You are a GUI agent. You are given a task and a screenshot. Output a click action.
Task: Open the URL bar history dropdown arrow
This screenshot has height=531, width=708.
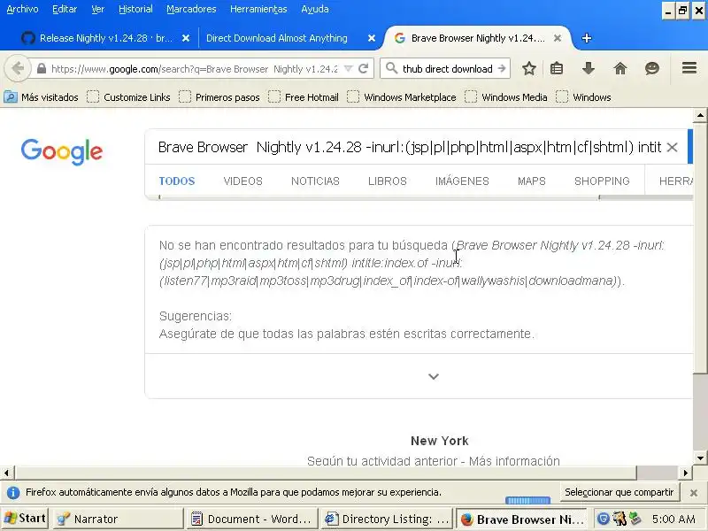pos(348,69)
